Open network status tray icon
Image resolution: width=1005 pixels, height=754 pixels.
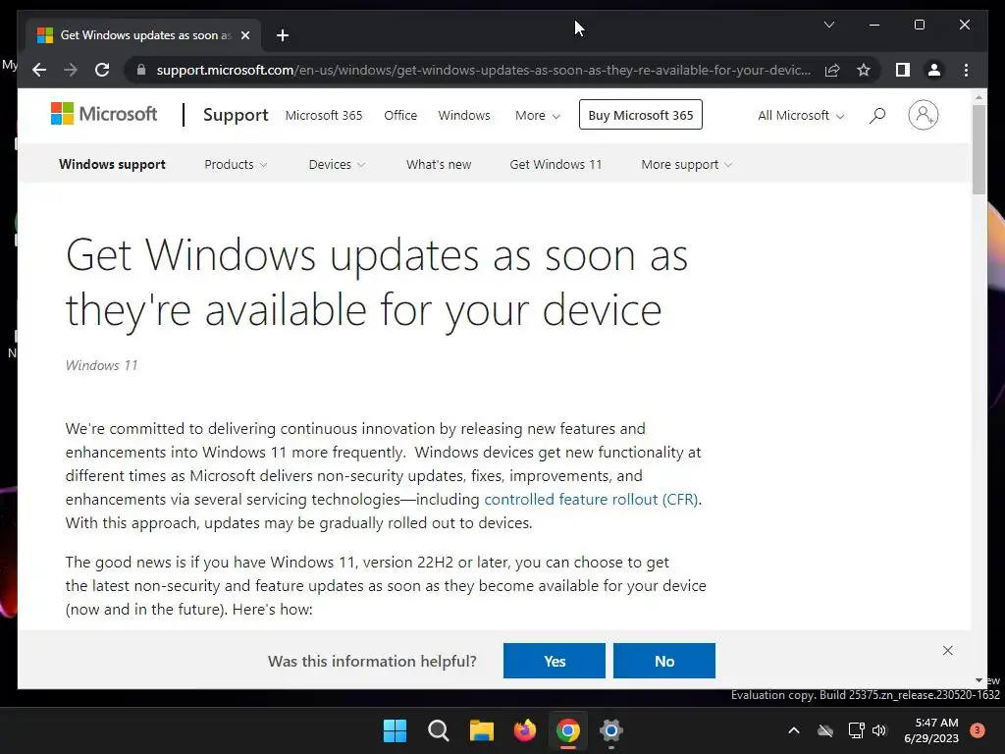[856, 730]
